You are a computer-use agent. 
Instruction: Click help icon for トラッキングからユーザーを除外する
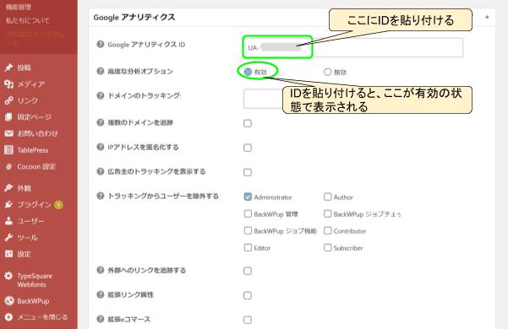101,196
